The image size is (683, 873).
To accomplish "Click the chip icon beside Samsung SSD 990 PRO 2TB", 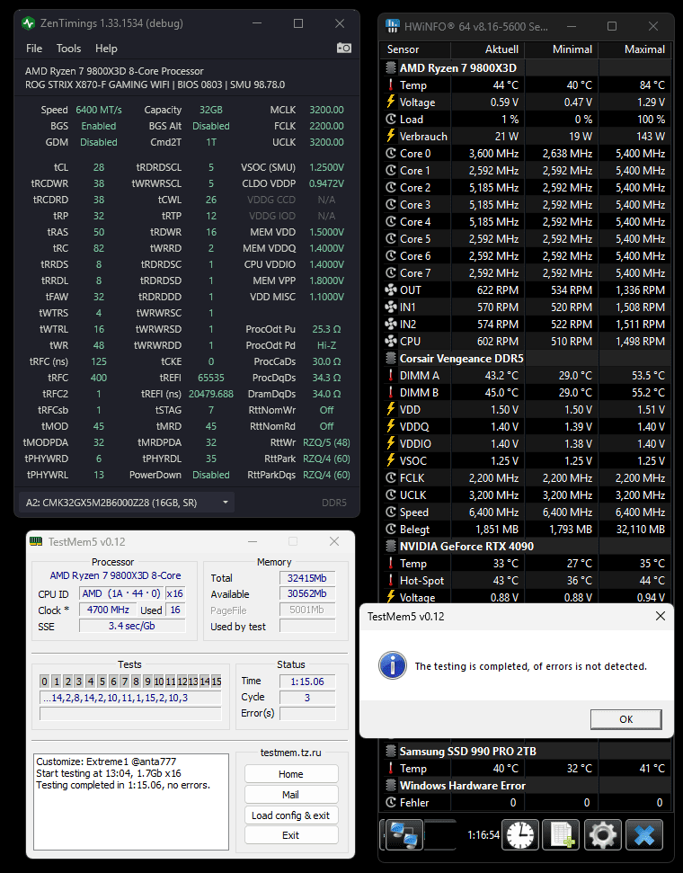I will pyautogui.click(x=391, y=751).
